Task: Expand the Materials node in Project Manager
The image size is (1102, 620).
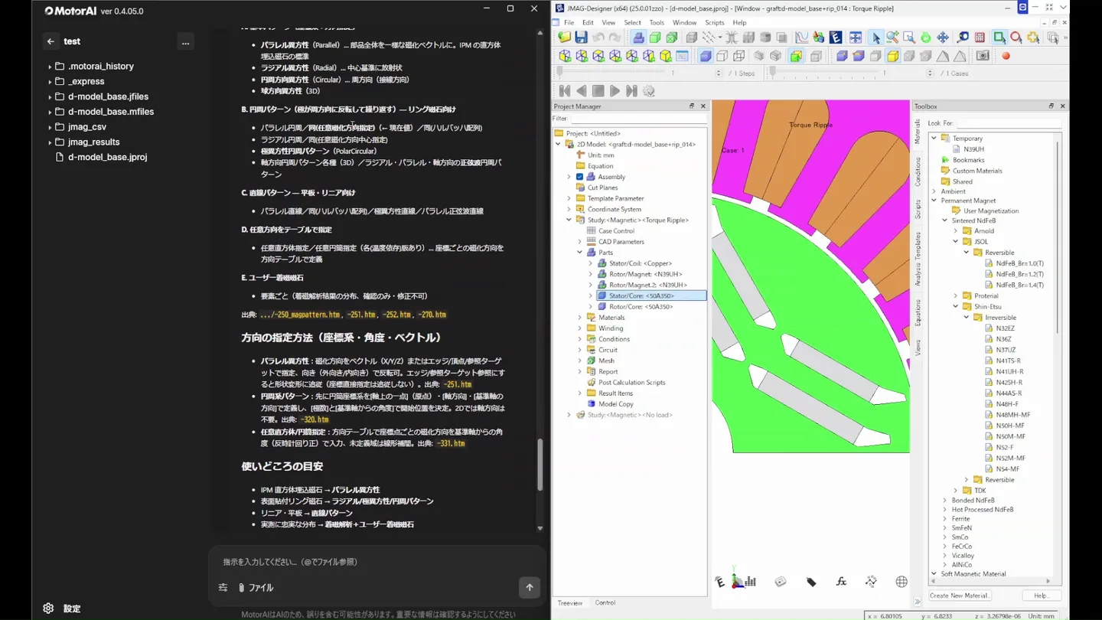Action: (x=579, y=318)
